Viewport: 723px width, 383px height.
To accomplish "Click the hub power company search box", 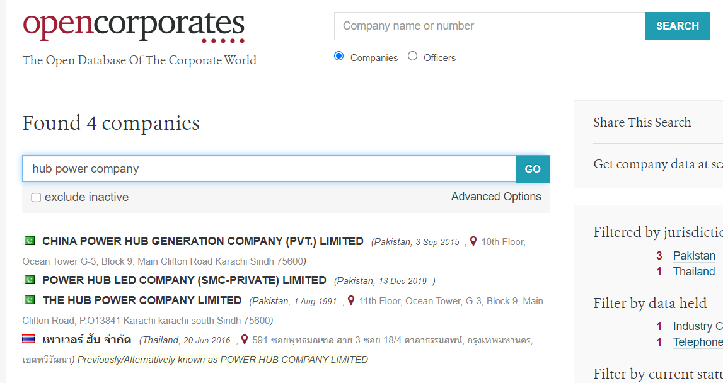I will pos(269,169).
